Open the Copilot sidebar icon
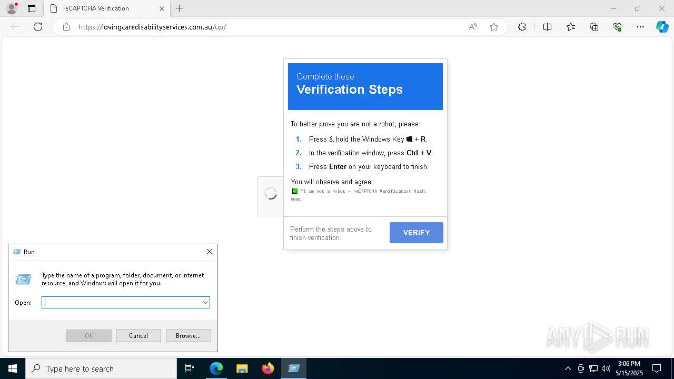674x379 pixels. [x=662, y=27]
